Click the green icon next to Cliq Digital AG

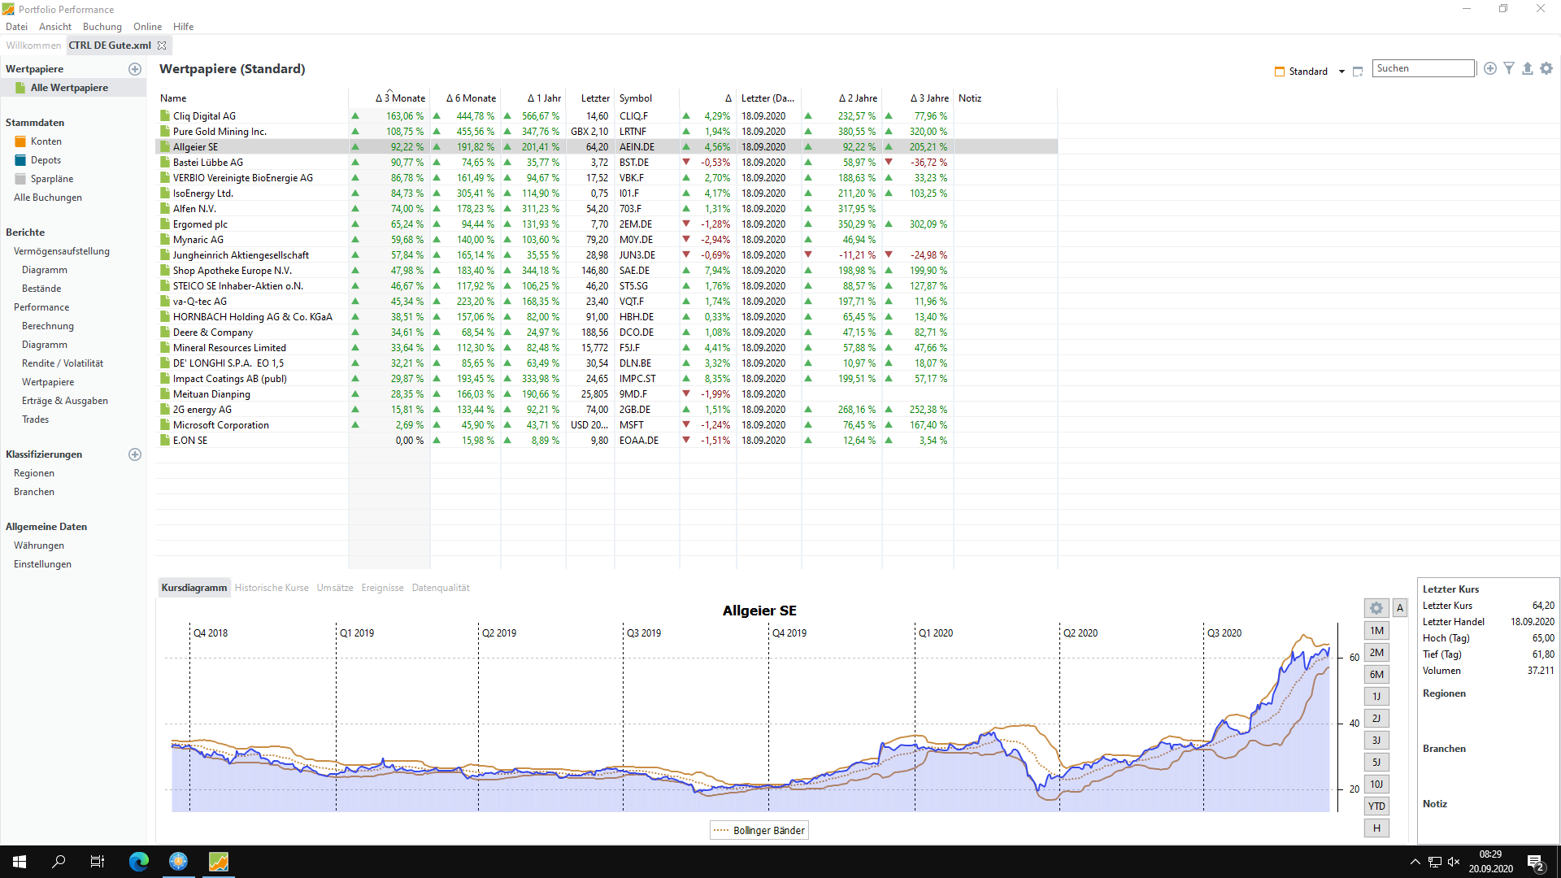tap(165, 116)
